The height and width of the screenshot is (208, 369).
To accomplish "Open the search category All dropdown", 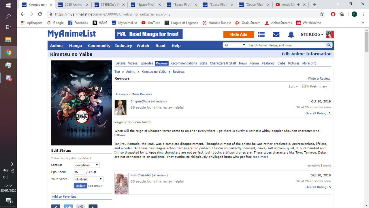I will [235, 45].
